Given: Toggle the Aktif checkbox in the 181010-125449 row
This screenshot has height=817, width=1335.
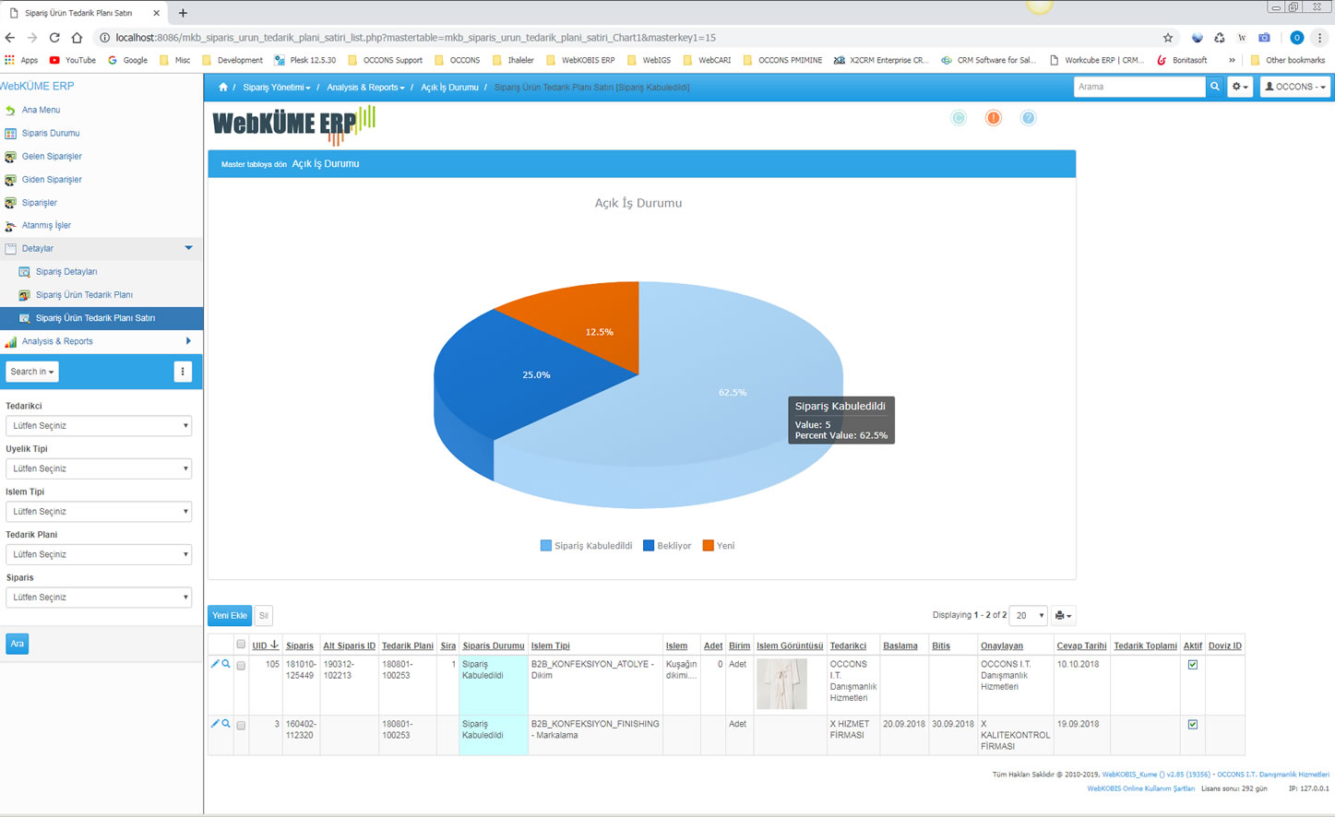Looking at the screenshot, I should click(1193, 665).
